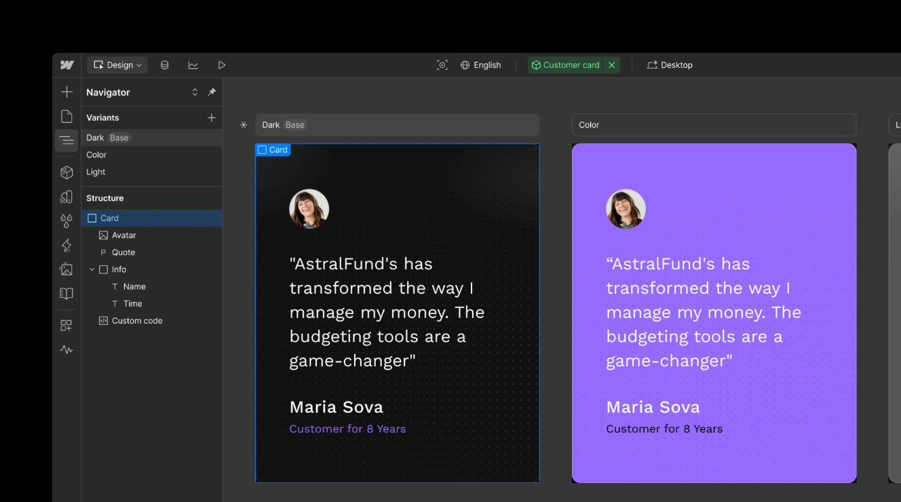This screenshot has height=502, width=901.
Task: Pin the Navigator panel
Action: [x=212, y=92]
